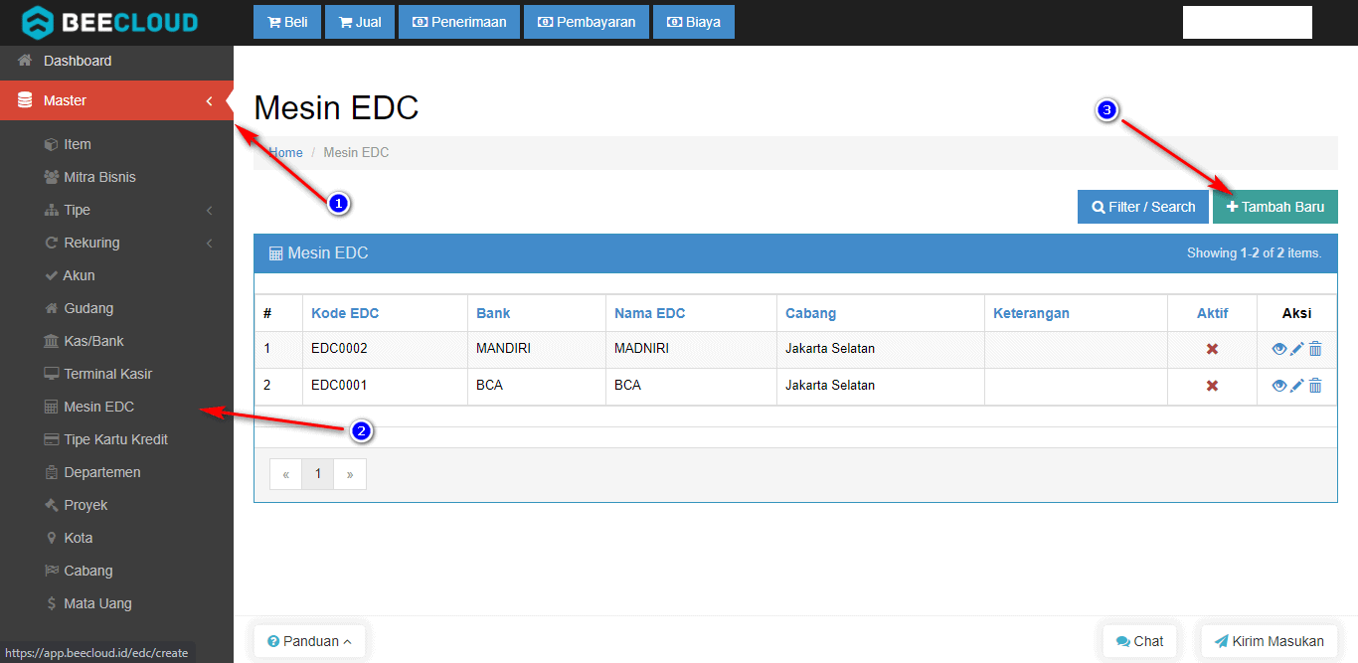Edit EDC0001 with pencil icon
This screenshot has width=1358, height=663.
click(x=1297, y=386)
